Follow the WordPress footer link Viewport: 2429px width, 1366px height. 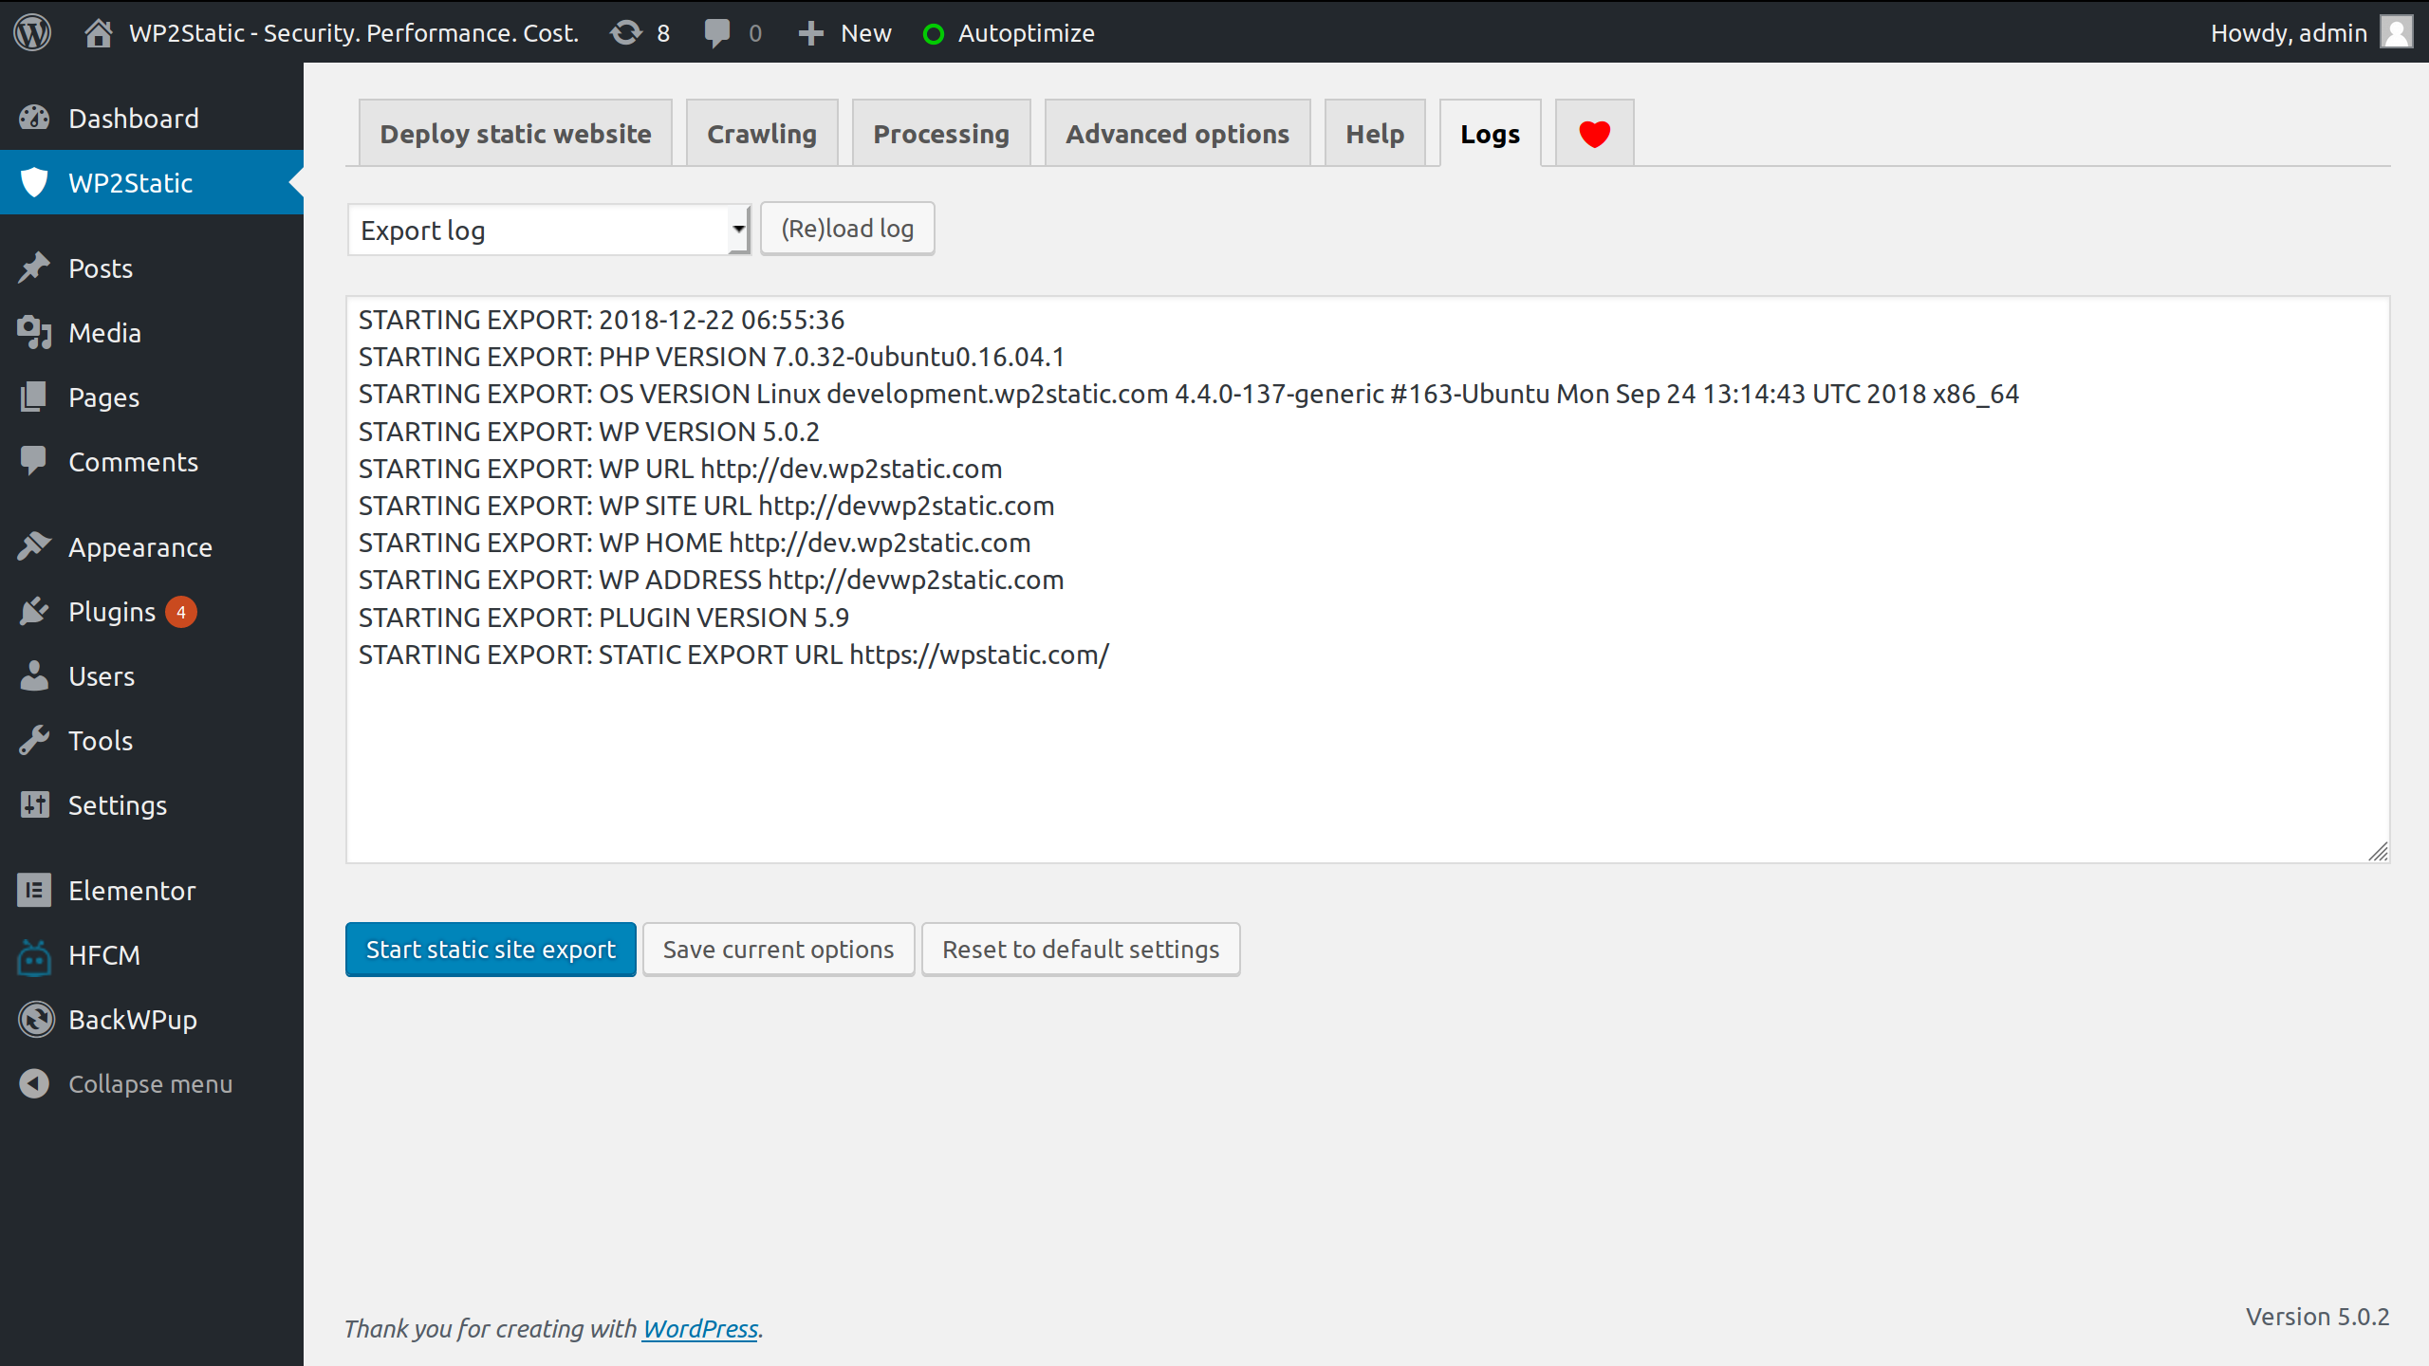pyautogui.click(x=700, y=1328)
